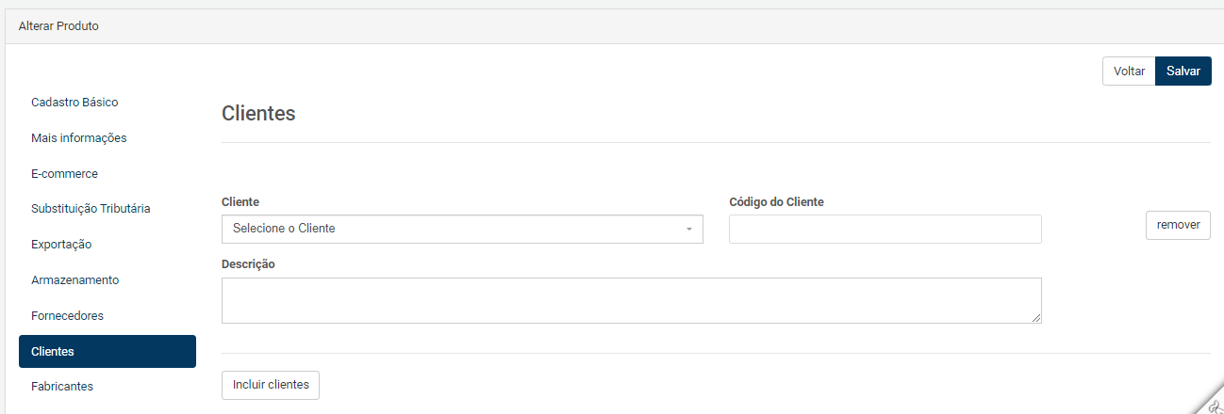
Task: Select the active Clientes sidebar item
Action: [108, 352]
